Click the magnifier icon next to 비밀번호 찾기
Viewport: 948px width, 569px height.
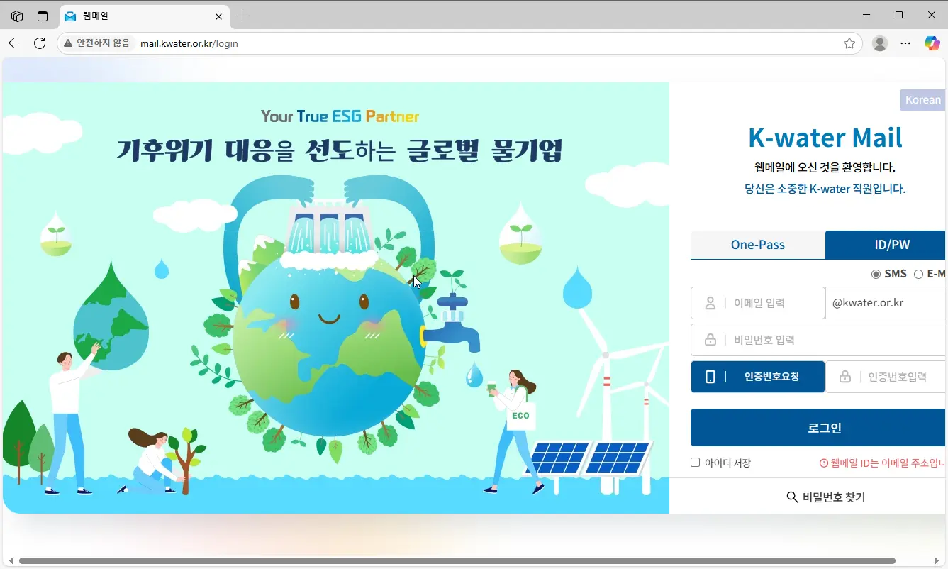coord(792,497)
